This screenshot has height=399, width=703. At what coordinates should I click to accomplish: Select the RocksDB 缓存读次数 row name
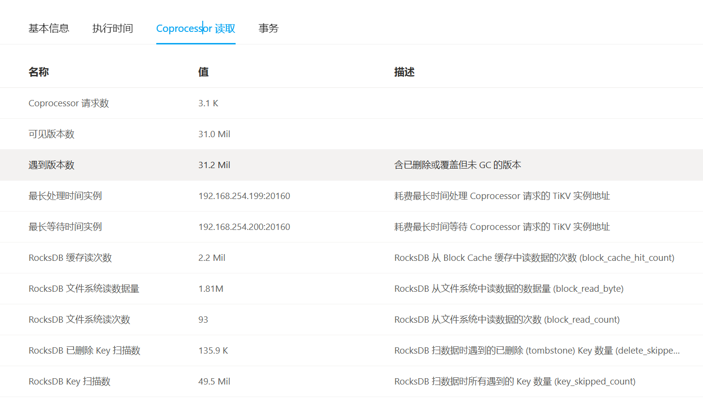coord(70,258)
